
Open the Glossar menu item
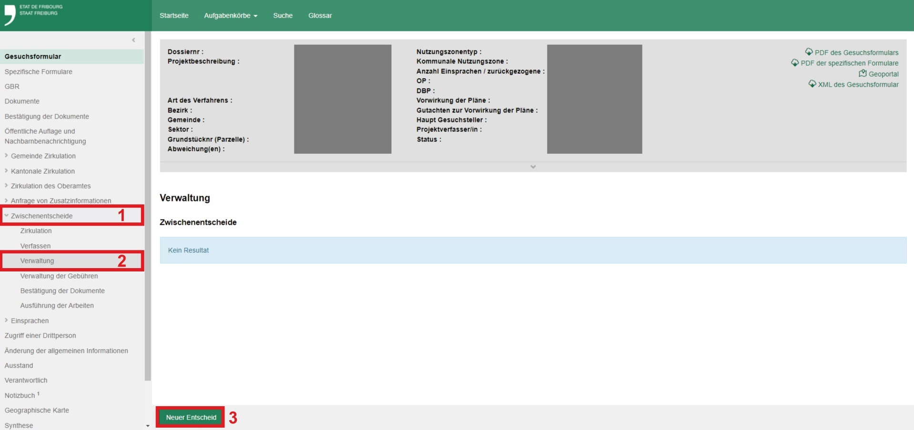pyautogui.click(x=320, y=16)
